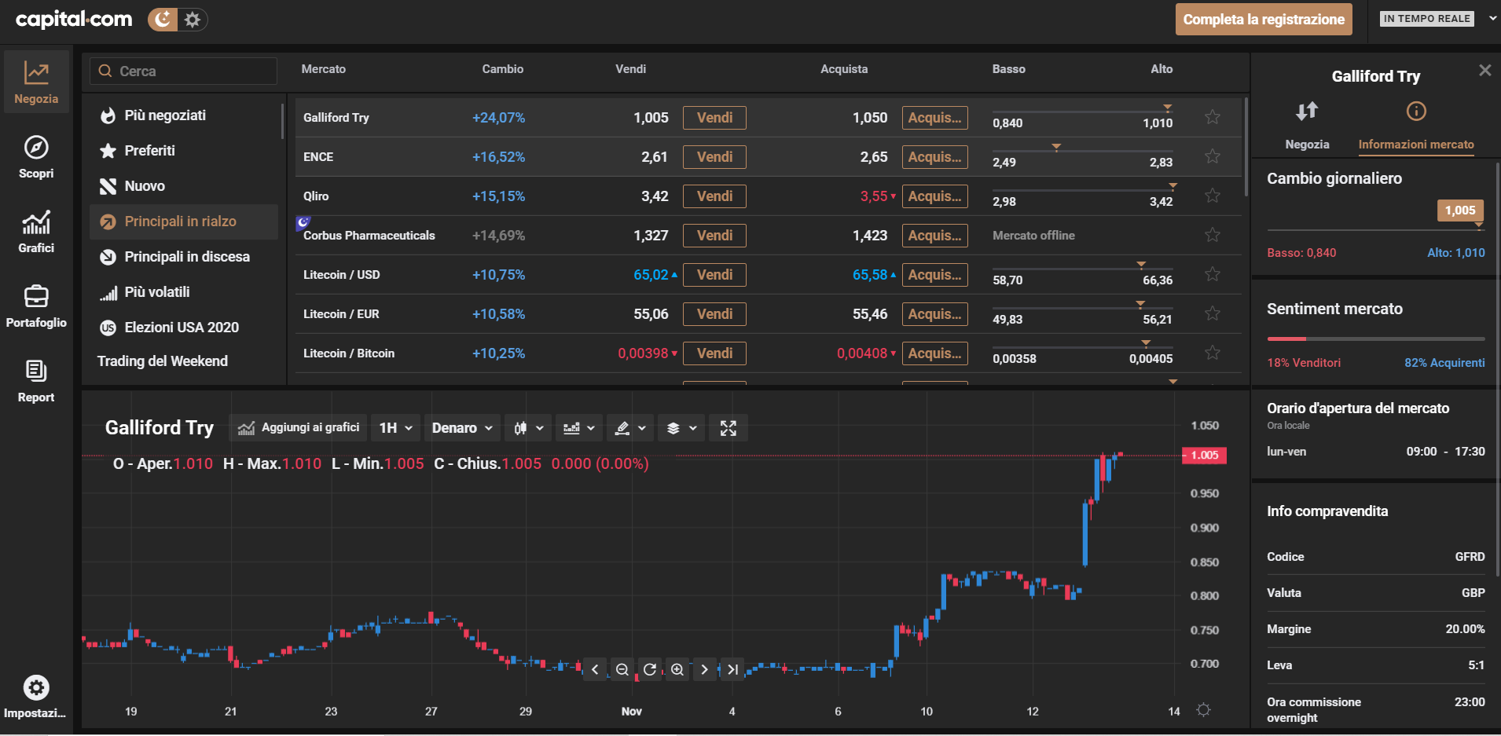1501x736 pixels.
Task: Favorite Galliford Try with star
Action: [1213, 117]
